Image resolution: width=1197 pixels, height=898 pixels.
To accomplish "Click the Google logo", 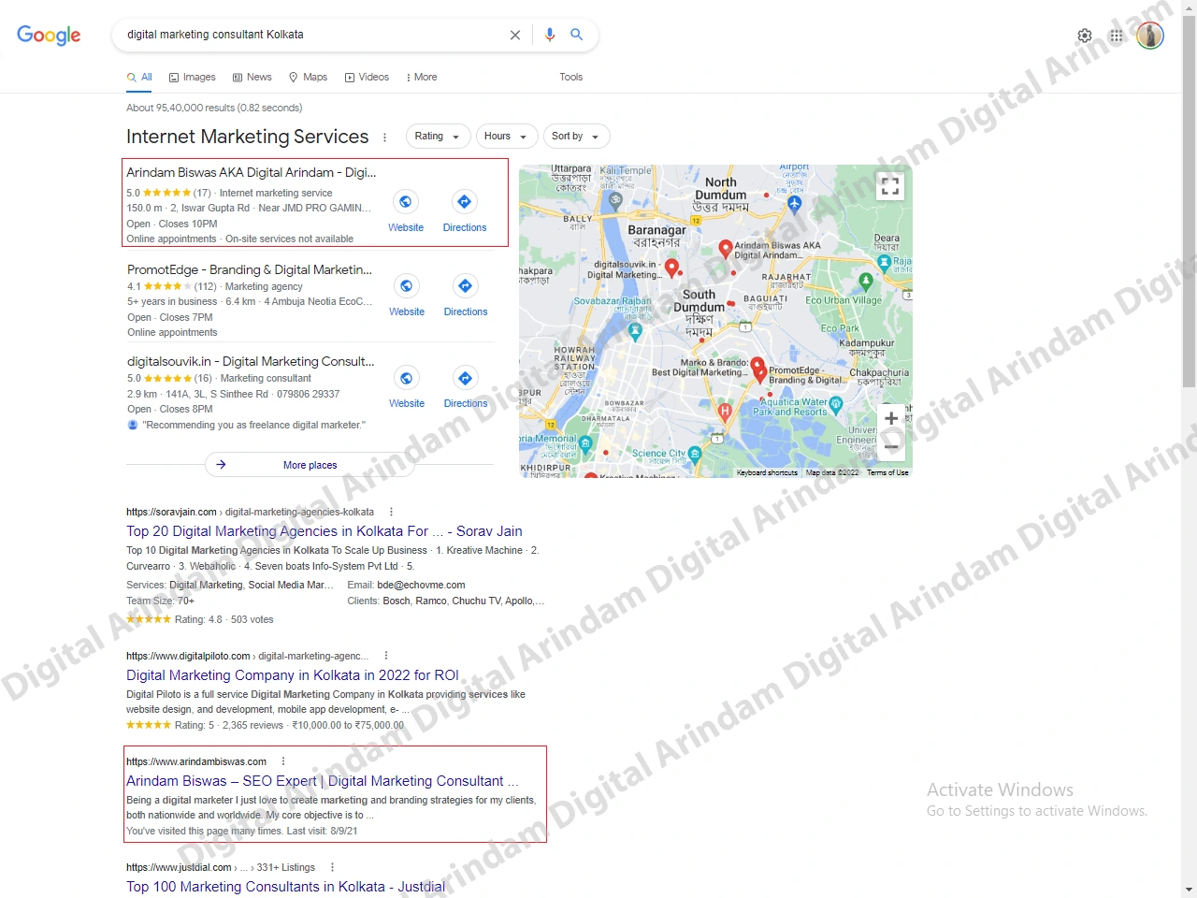I will [x=49, y=35].
